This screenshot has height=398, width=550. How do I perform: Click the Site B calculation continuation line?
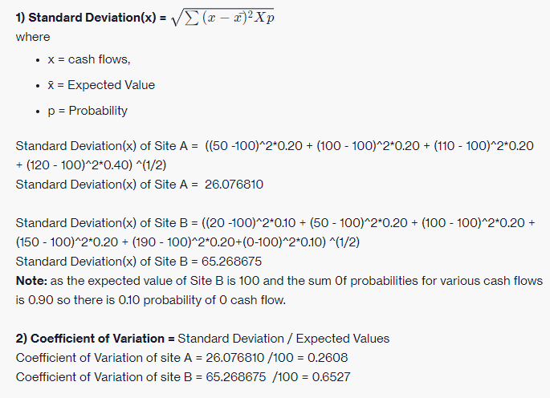pos(188,242)
